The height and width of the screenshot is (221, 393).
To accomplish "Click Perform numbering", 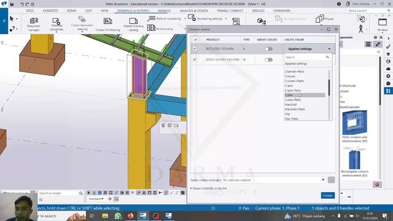I will point(164,18).
